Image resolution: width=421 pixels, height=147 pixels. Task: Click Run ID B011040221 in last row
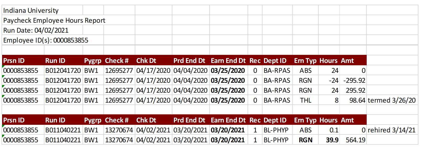point(63,140)
